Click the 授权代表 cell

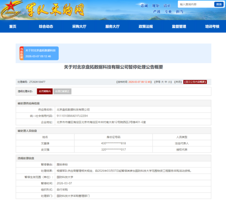coord(182,149)
